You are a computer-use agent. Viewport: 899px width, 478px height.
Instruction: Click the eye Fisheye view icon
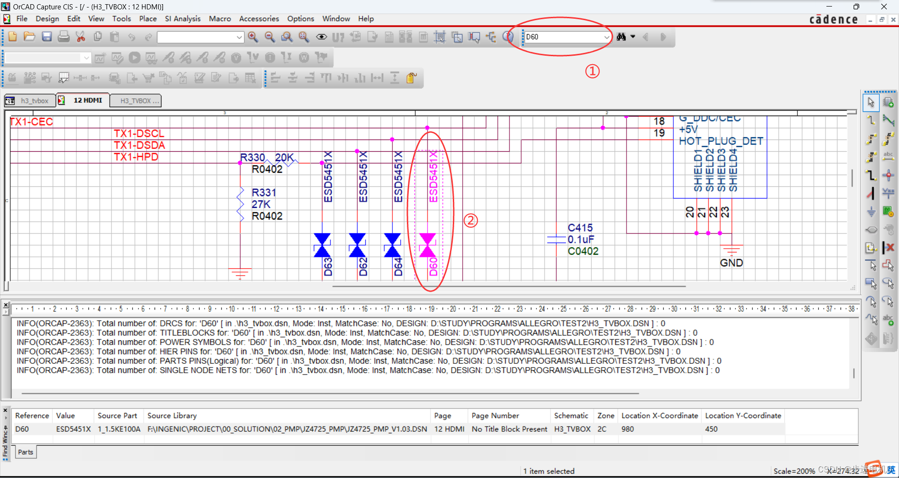tap(321, 37)
